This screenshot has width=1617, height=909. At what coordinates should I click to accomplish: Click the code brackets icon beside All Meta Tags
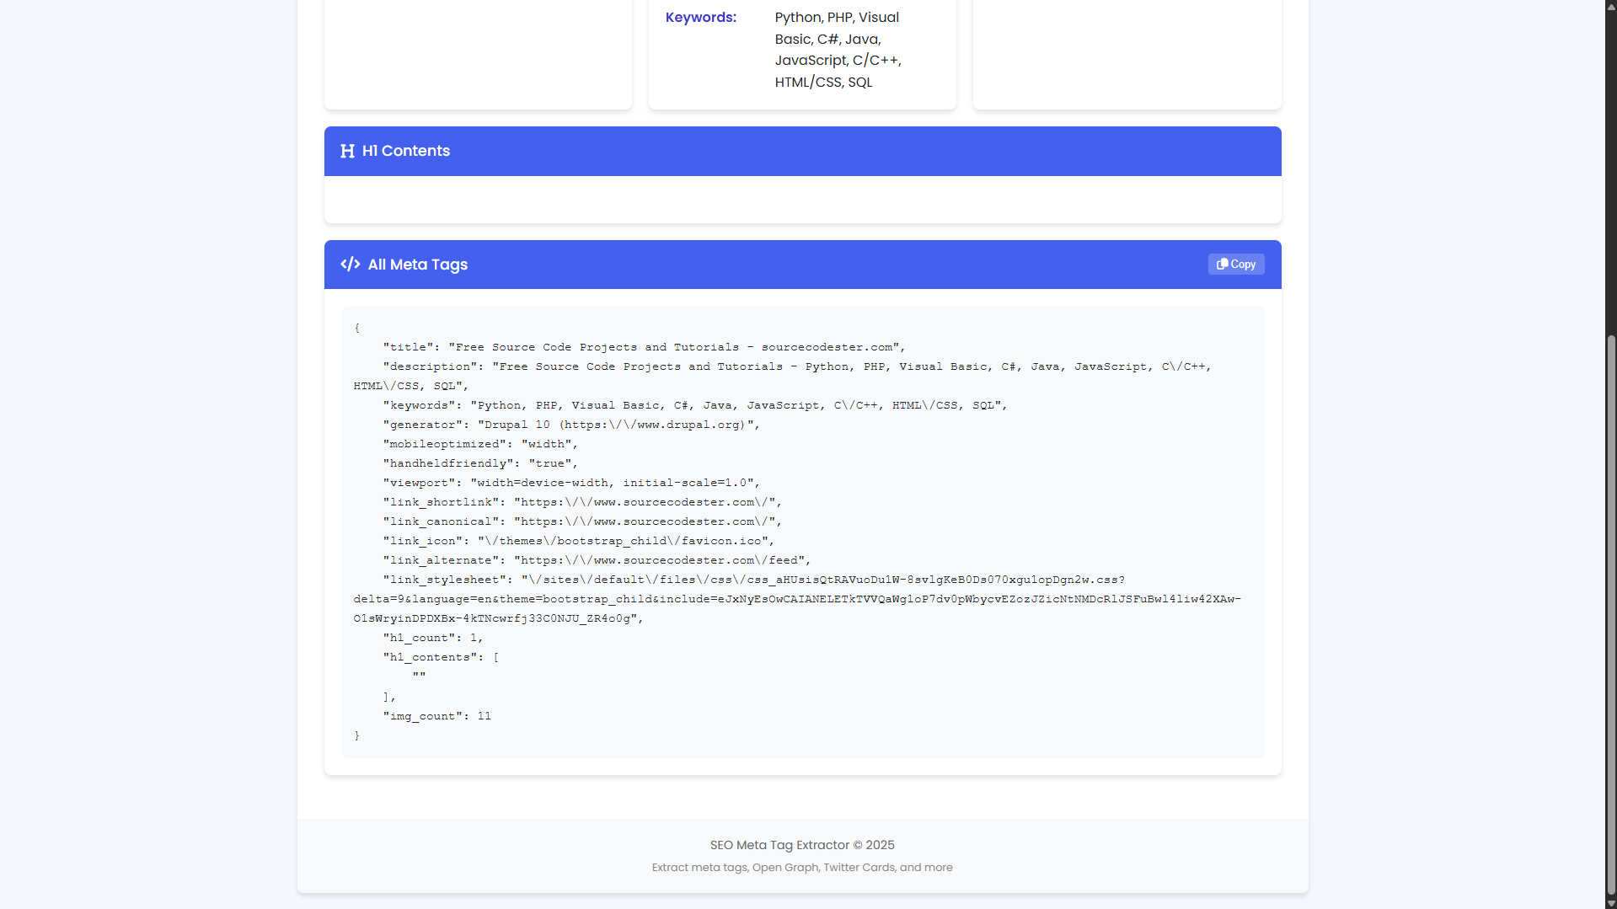[351, 265]
